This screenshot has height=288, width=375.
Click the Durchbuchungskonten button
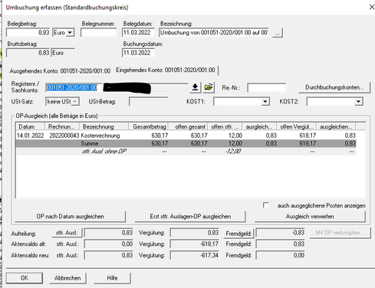pyautogui.click(x=334, y=87)
